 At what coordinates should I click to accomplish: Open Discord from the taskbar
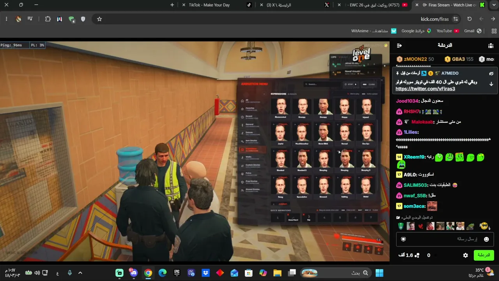(134, 273)
